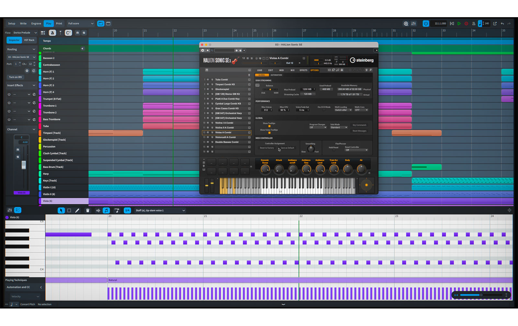This screenshot has width=518, height=326.
Task: Open the Staff (a), Up-stem voice 1 dropdown
Action: click(x=160, y=210)
